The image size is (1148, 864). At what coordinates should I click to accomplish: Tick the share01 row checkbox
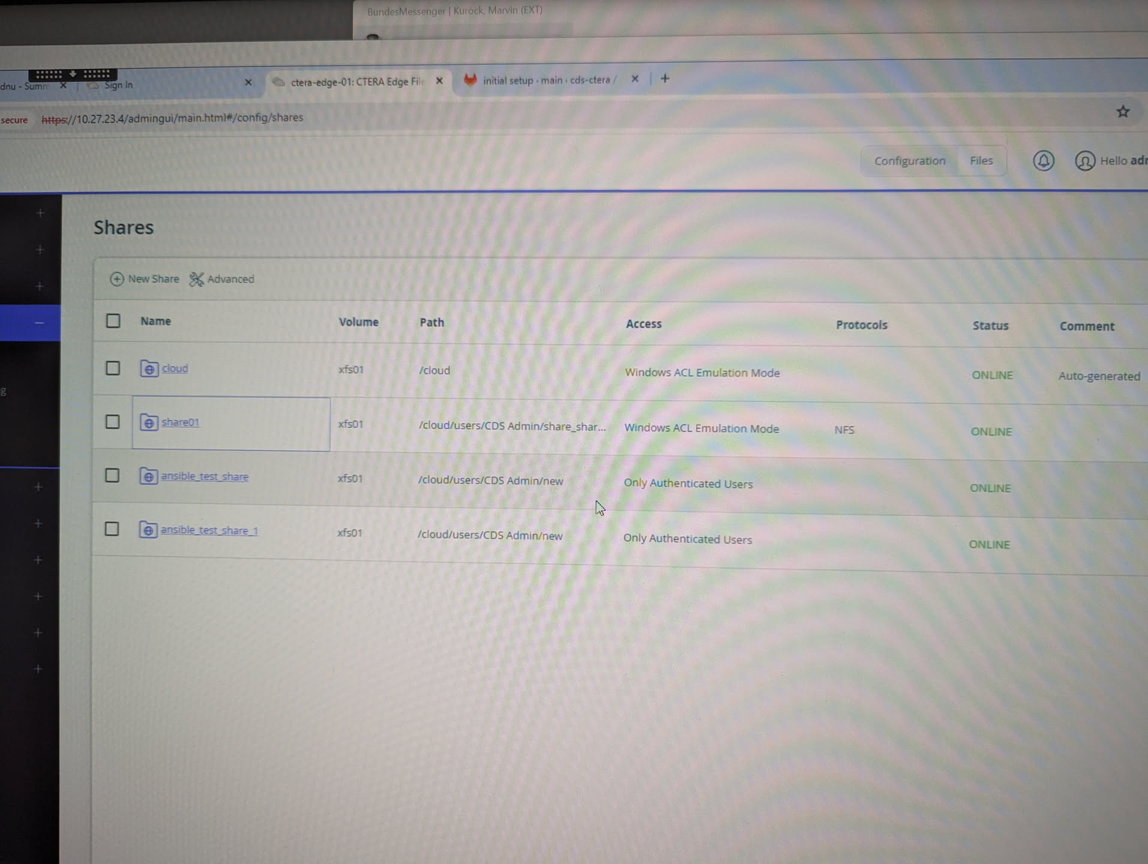(112, 422)
